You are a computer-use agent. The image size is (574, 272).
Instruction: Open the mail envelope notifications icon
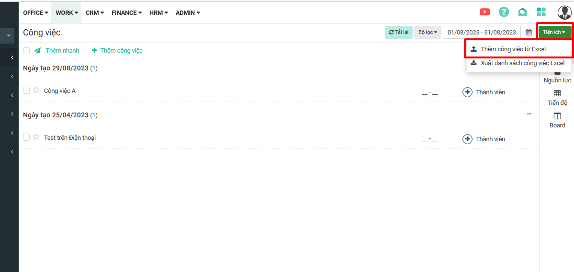pos(522,12)
